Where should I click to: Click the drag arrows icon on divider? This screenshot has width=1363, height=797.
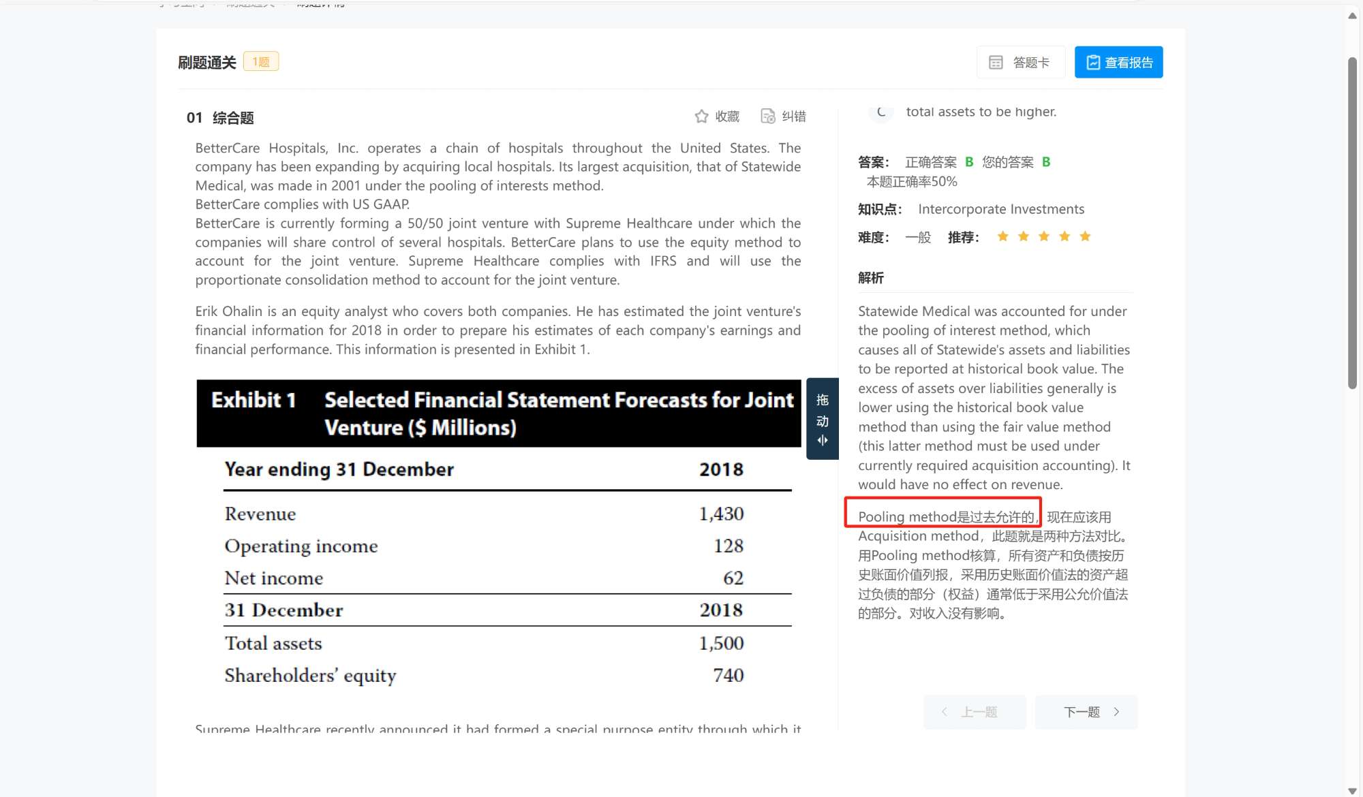pos(822,441)
